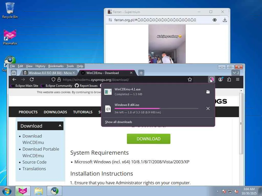
Task: Close the Windows 8.0 ISO tab
Action: pos(74,73)
